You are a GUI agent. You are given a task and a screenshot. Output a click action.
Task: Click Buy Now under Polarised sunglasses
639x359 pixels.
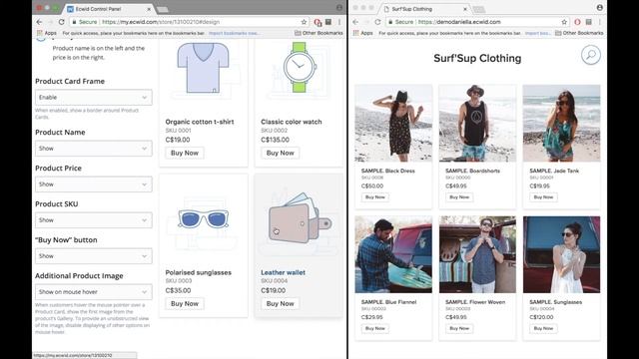click(185, 303)
